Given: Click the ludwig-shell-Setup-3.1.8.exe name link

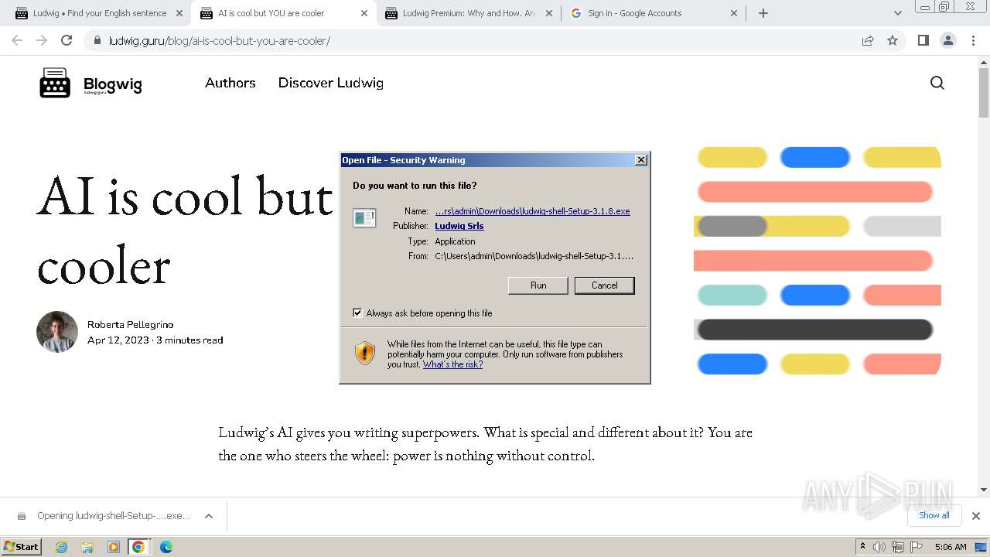Looking at the screenshot, I should 532,211.
